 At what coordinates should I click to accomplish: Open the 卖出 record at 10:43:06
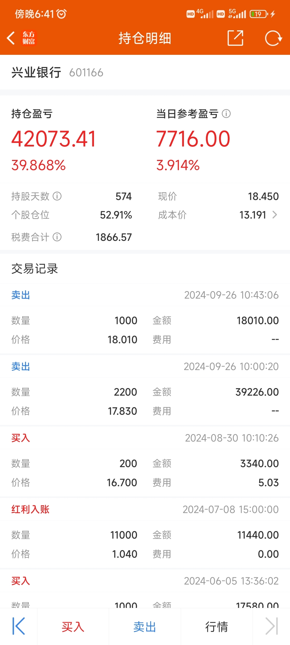click(145, 319)
